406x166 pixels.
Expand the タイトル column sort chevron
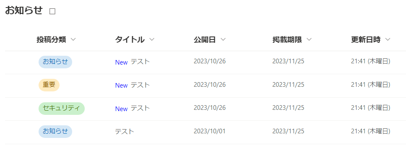[x=152, y=40]
